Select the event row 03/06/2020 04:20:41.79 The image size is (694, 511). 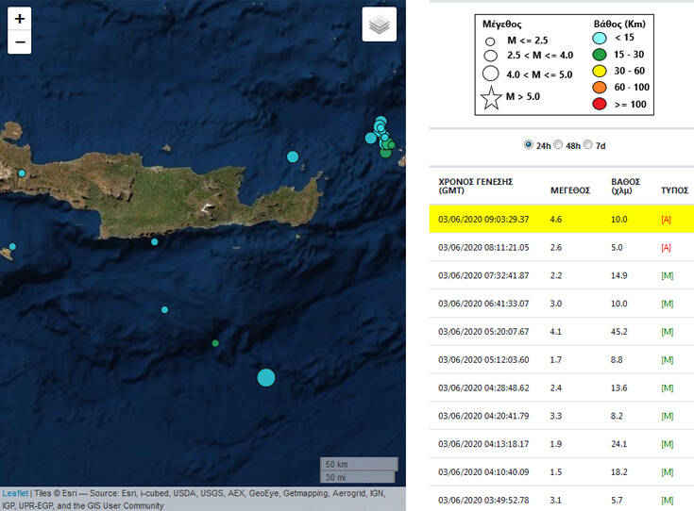click(x=562, y=416)
